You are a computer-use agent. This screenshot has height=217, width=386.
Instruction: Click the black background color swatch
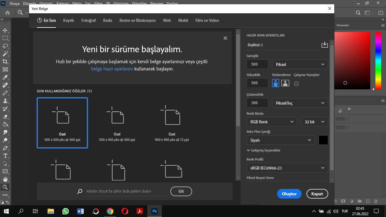pos(323,140)
